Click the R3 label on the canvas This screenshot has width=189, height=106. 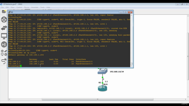pos(100,82)
